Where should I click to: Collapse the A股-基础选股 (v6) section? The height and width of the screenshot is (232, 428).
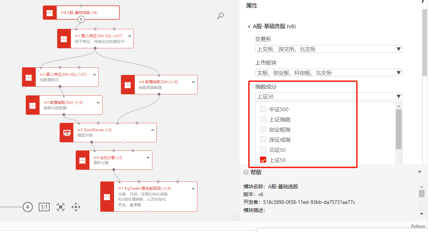tap(250, 26)
